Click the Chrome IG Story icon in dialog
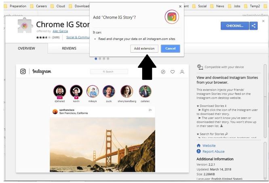Image resolution: width=269 pixels, height=183 pixels. (x=172, y=17)
